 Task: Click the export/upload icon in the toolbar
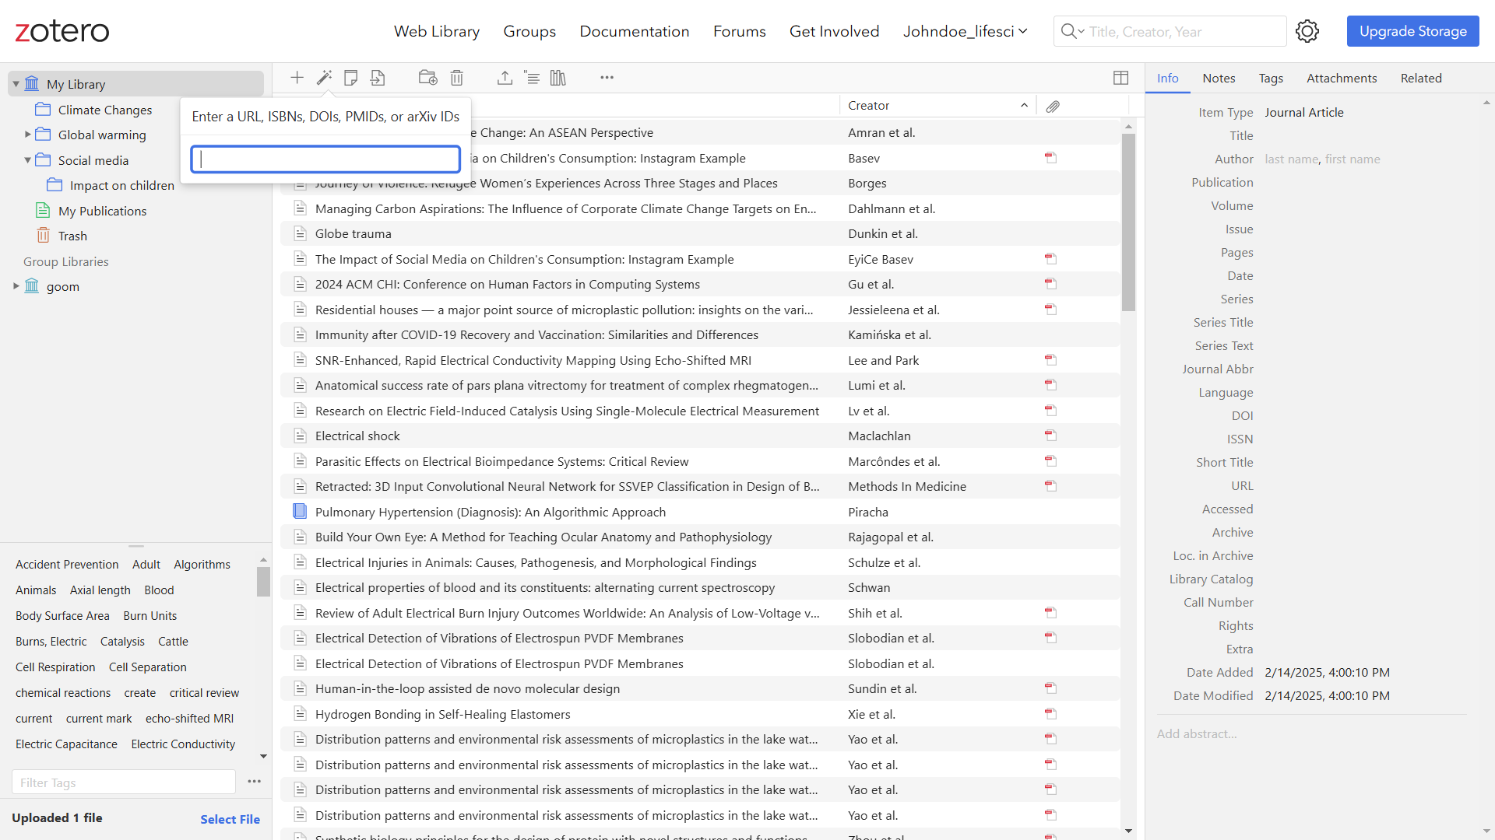coord(505,78)
